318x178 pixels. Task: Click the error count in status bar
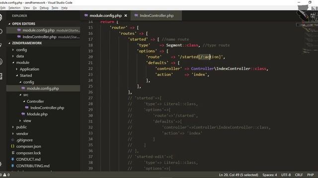tap(1, 175)
